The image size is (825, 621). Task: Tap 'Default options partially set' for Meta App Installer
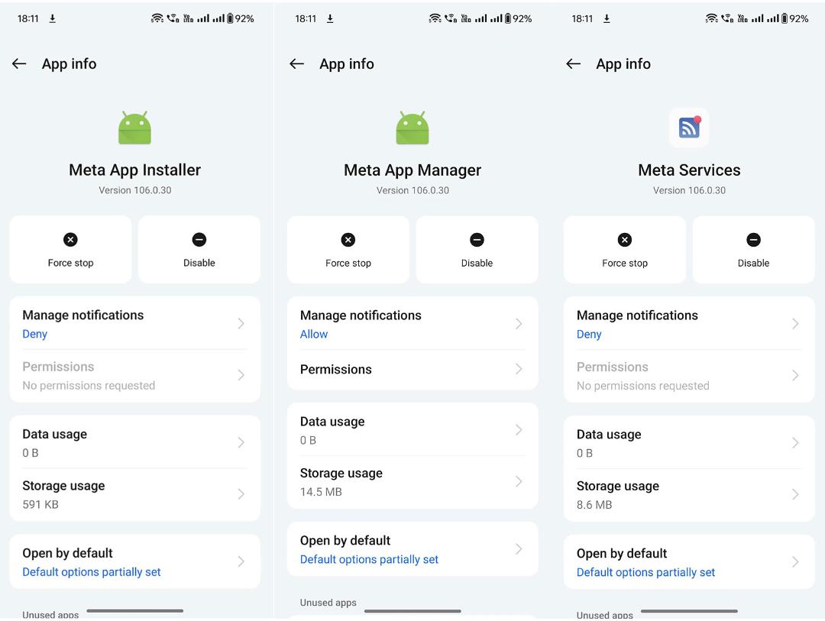pos(91,572)
